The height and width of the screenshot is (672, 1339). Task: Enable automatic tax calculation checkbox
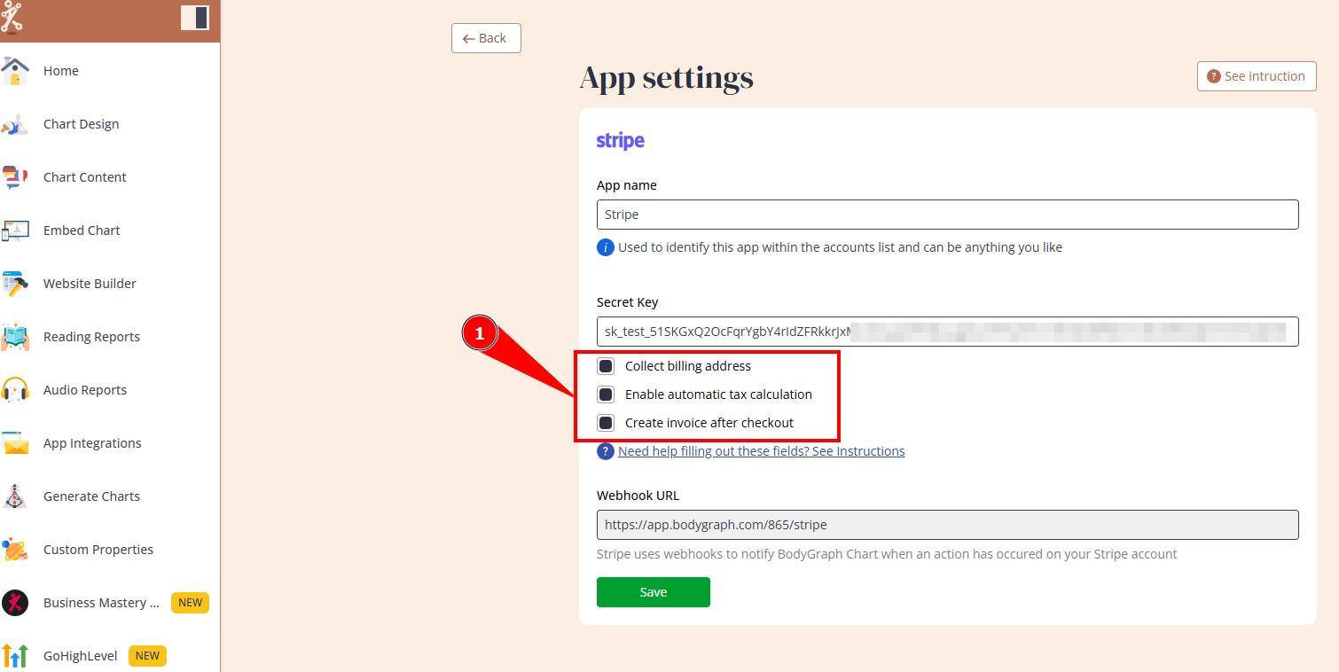(606, 395)
